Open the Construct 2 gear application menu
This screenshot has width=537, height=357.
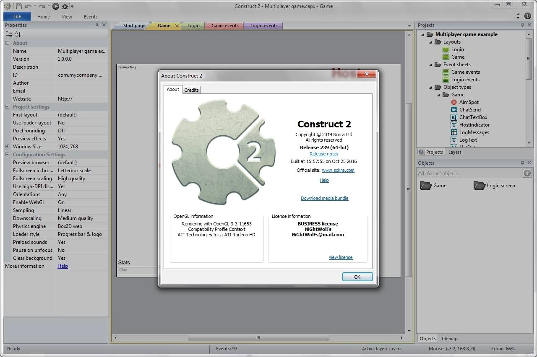tap(7, 6)
